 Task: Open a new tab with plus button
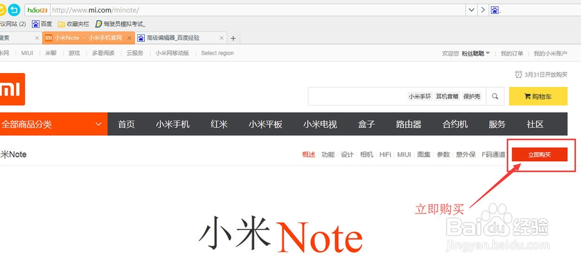pos(233,38)
